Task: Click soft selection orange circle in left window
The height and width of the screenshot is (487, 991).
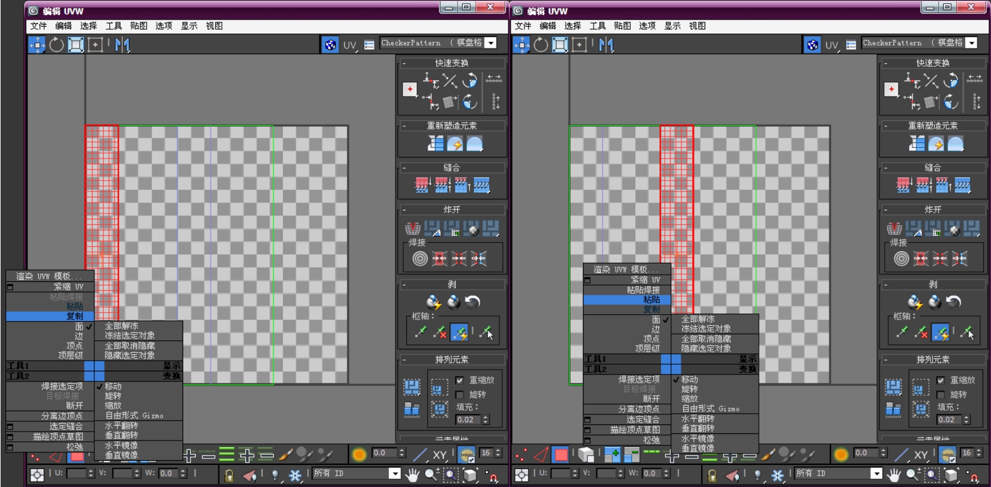Action: click(359, 455)
